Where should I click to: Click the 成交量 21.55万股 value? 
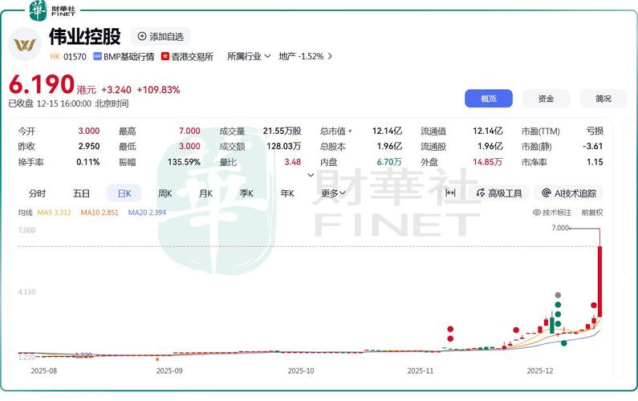(x=282, y=131)
